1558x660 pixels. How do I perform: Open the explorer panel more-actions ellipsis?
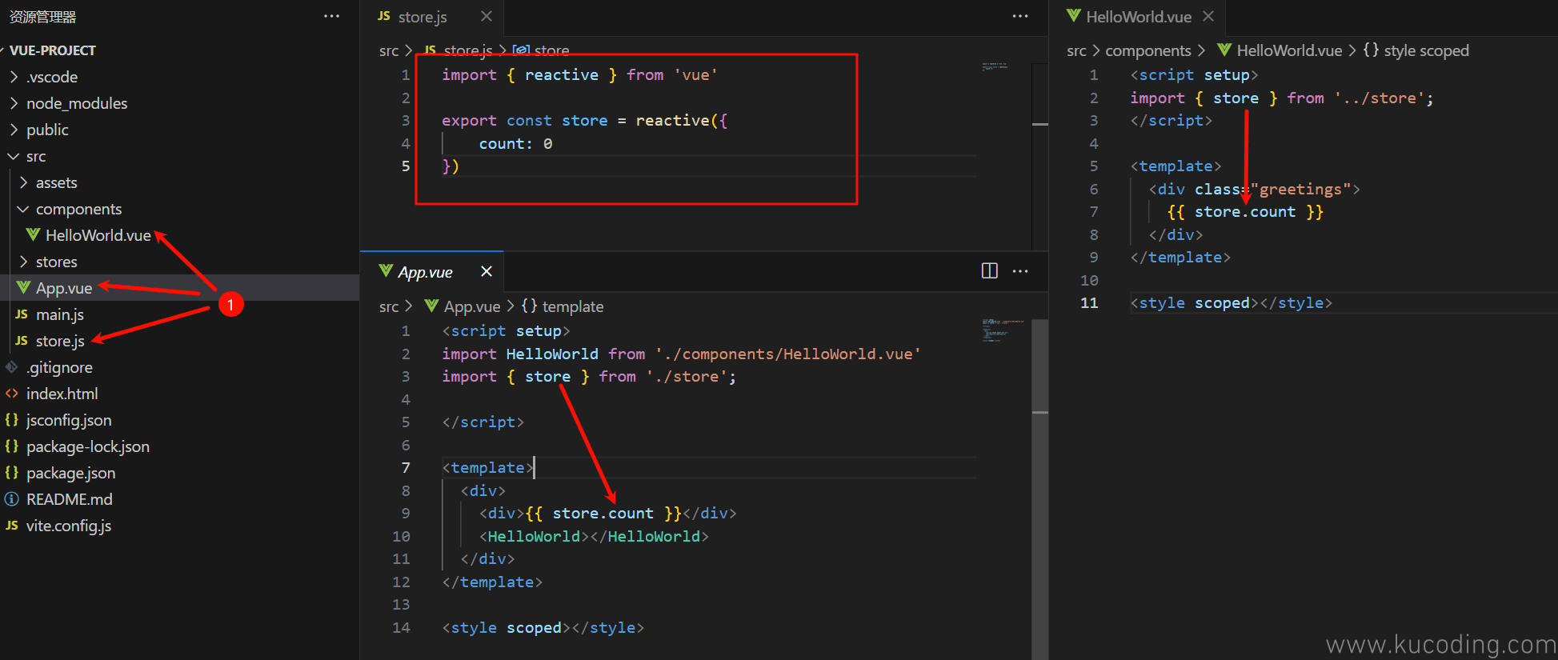331,16
